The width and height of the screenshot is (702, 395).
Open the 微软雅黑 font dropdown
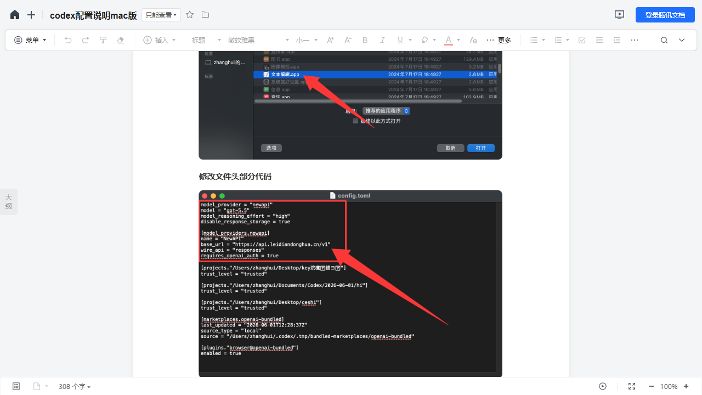pos(258,40)
